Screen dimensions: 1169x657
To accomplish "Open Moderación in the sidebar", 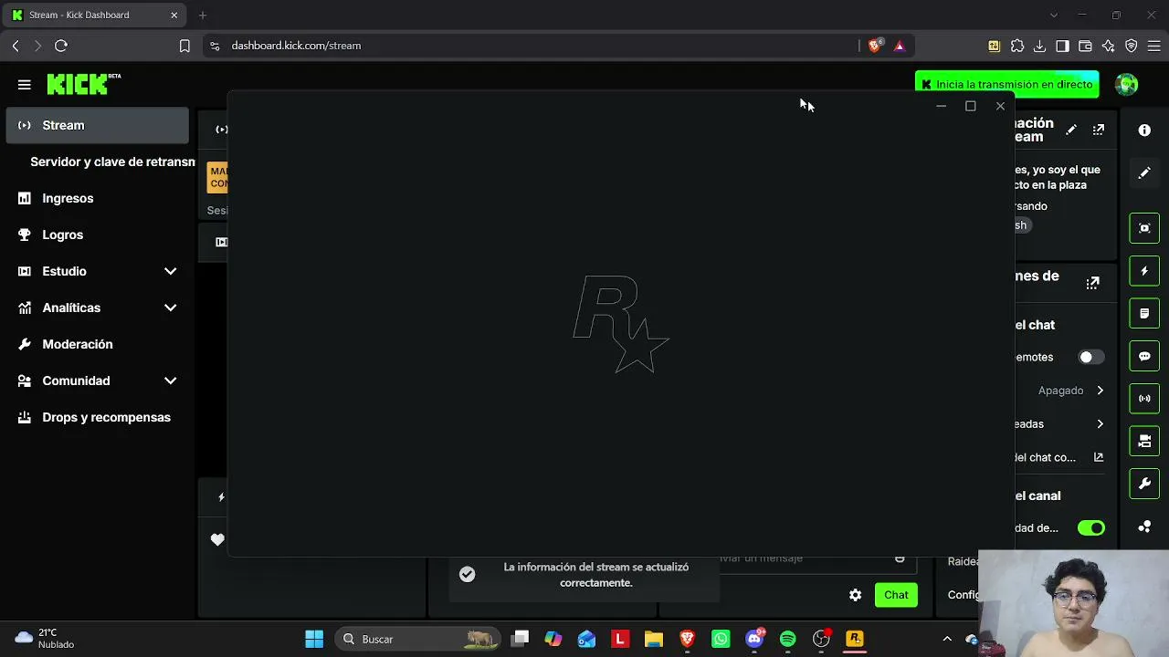I will coord(78,344).
